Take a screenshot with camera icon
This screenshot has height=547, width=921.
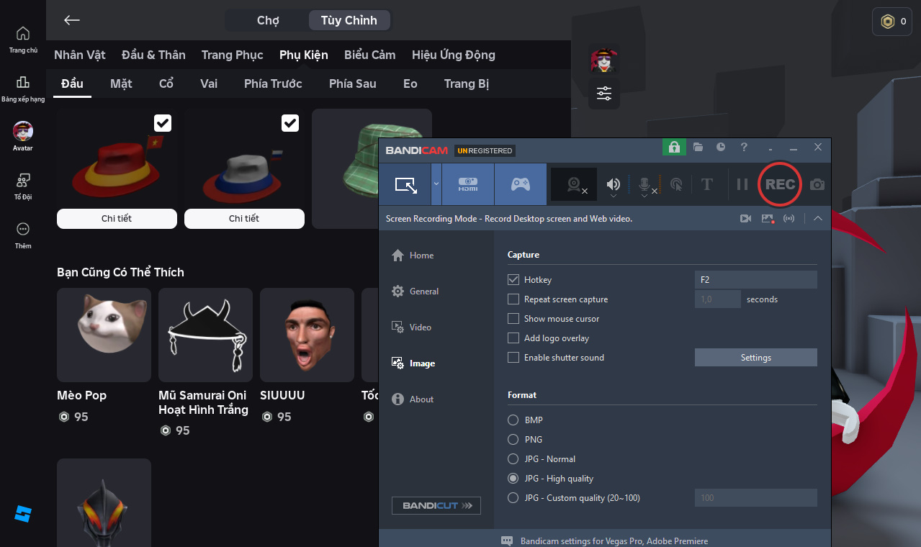click(817, 185)
